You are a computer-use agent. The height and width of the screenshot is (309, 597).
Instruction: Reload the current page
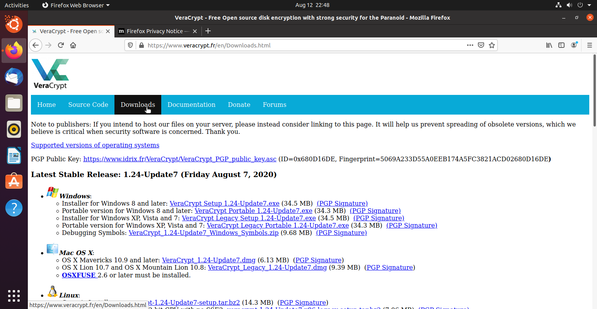pos(61,45)
